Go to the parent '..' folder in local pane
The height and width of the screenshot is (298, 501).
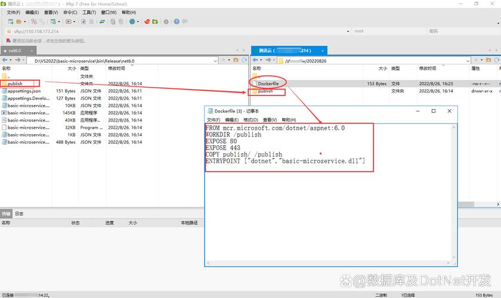(x=5, y=76)
